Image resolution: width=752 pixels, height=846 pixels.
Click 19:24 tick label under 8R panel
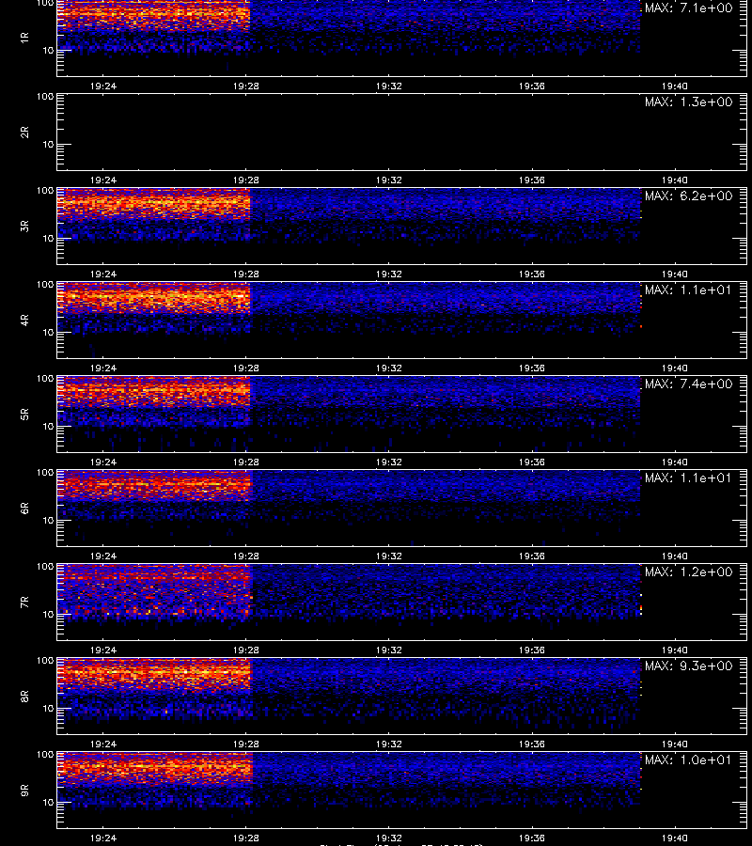[x=103, y=744]
